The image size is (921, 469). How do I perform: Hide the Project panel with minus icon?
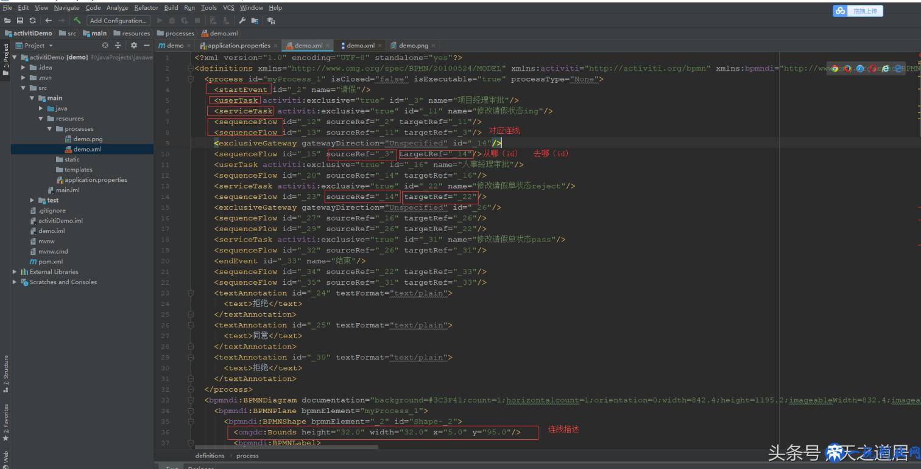click(147, 46)
